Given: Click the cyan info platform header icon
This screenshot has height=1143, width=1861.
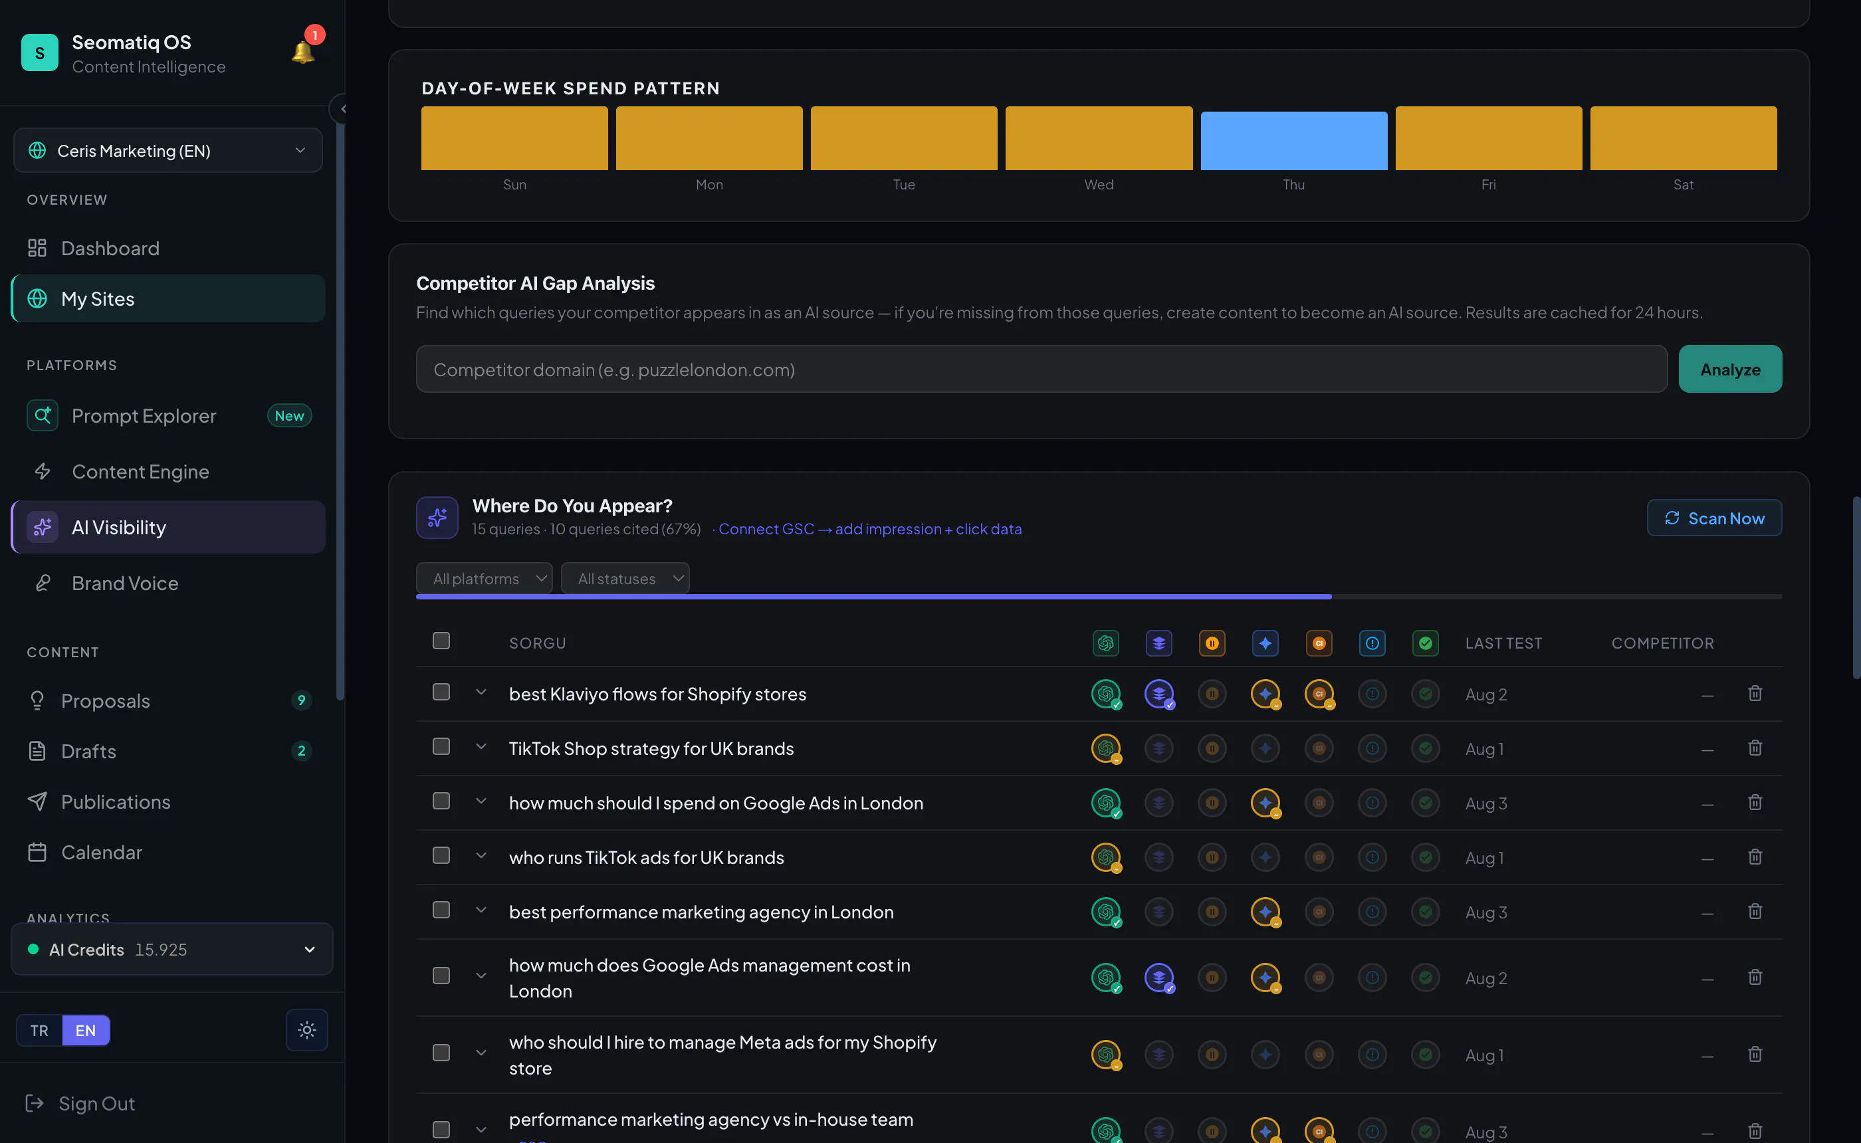Looking at the screenshot, I should tap(1372, 643).
